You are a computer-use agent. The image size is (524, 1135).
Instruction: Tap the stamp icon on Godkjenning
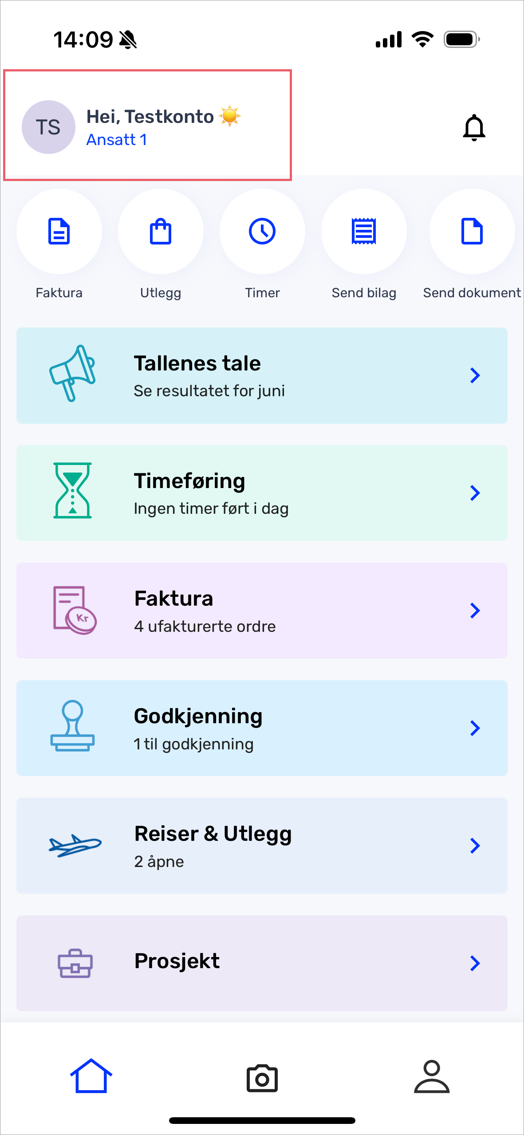pyautogui.click(x=72, y=726)
